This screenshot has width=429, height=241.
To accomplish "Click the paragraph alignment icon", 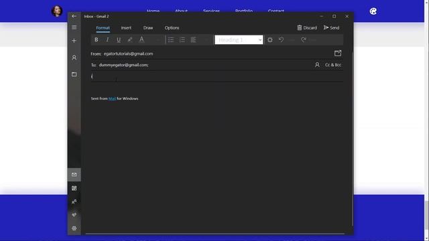I will pyautogui.click(x=194, y=39).
